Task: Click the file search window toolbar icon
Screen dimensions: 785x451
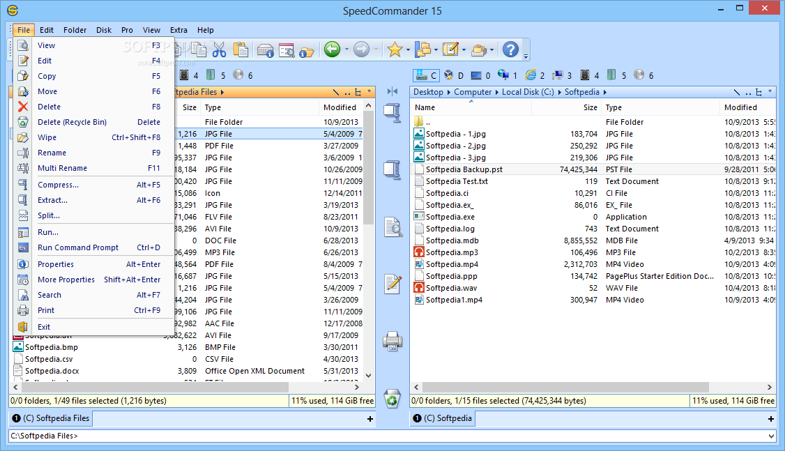Action: coord(287,50)
